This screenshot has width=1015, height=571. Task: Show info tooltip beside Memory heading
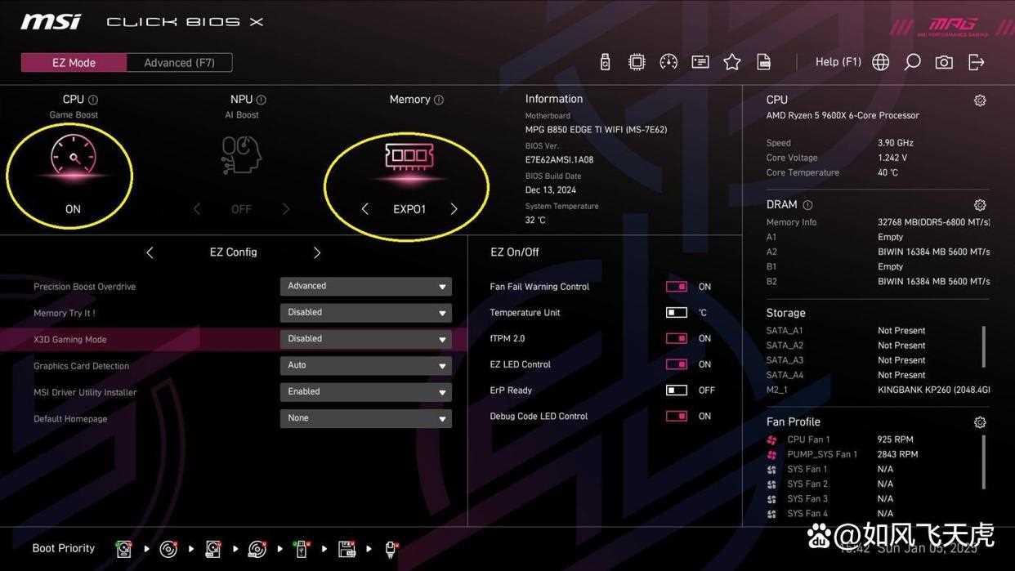pos(439,100)
